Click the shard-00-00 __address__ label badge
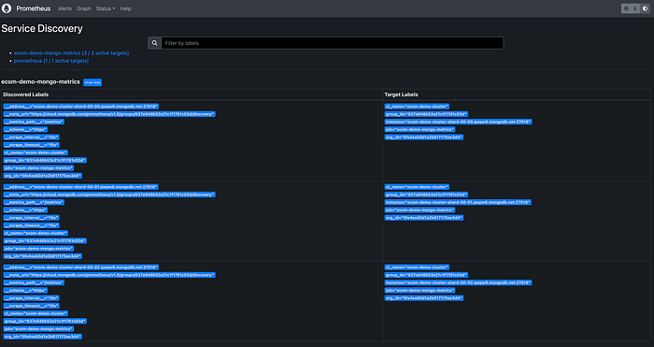Screen dimensions: 654x347 coord(81,107)
